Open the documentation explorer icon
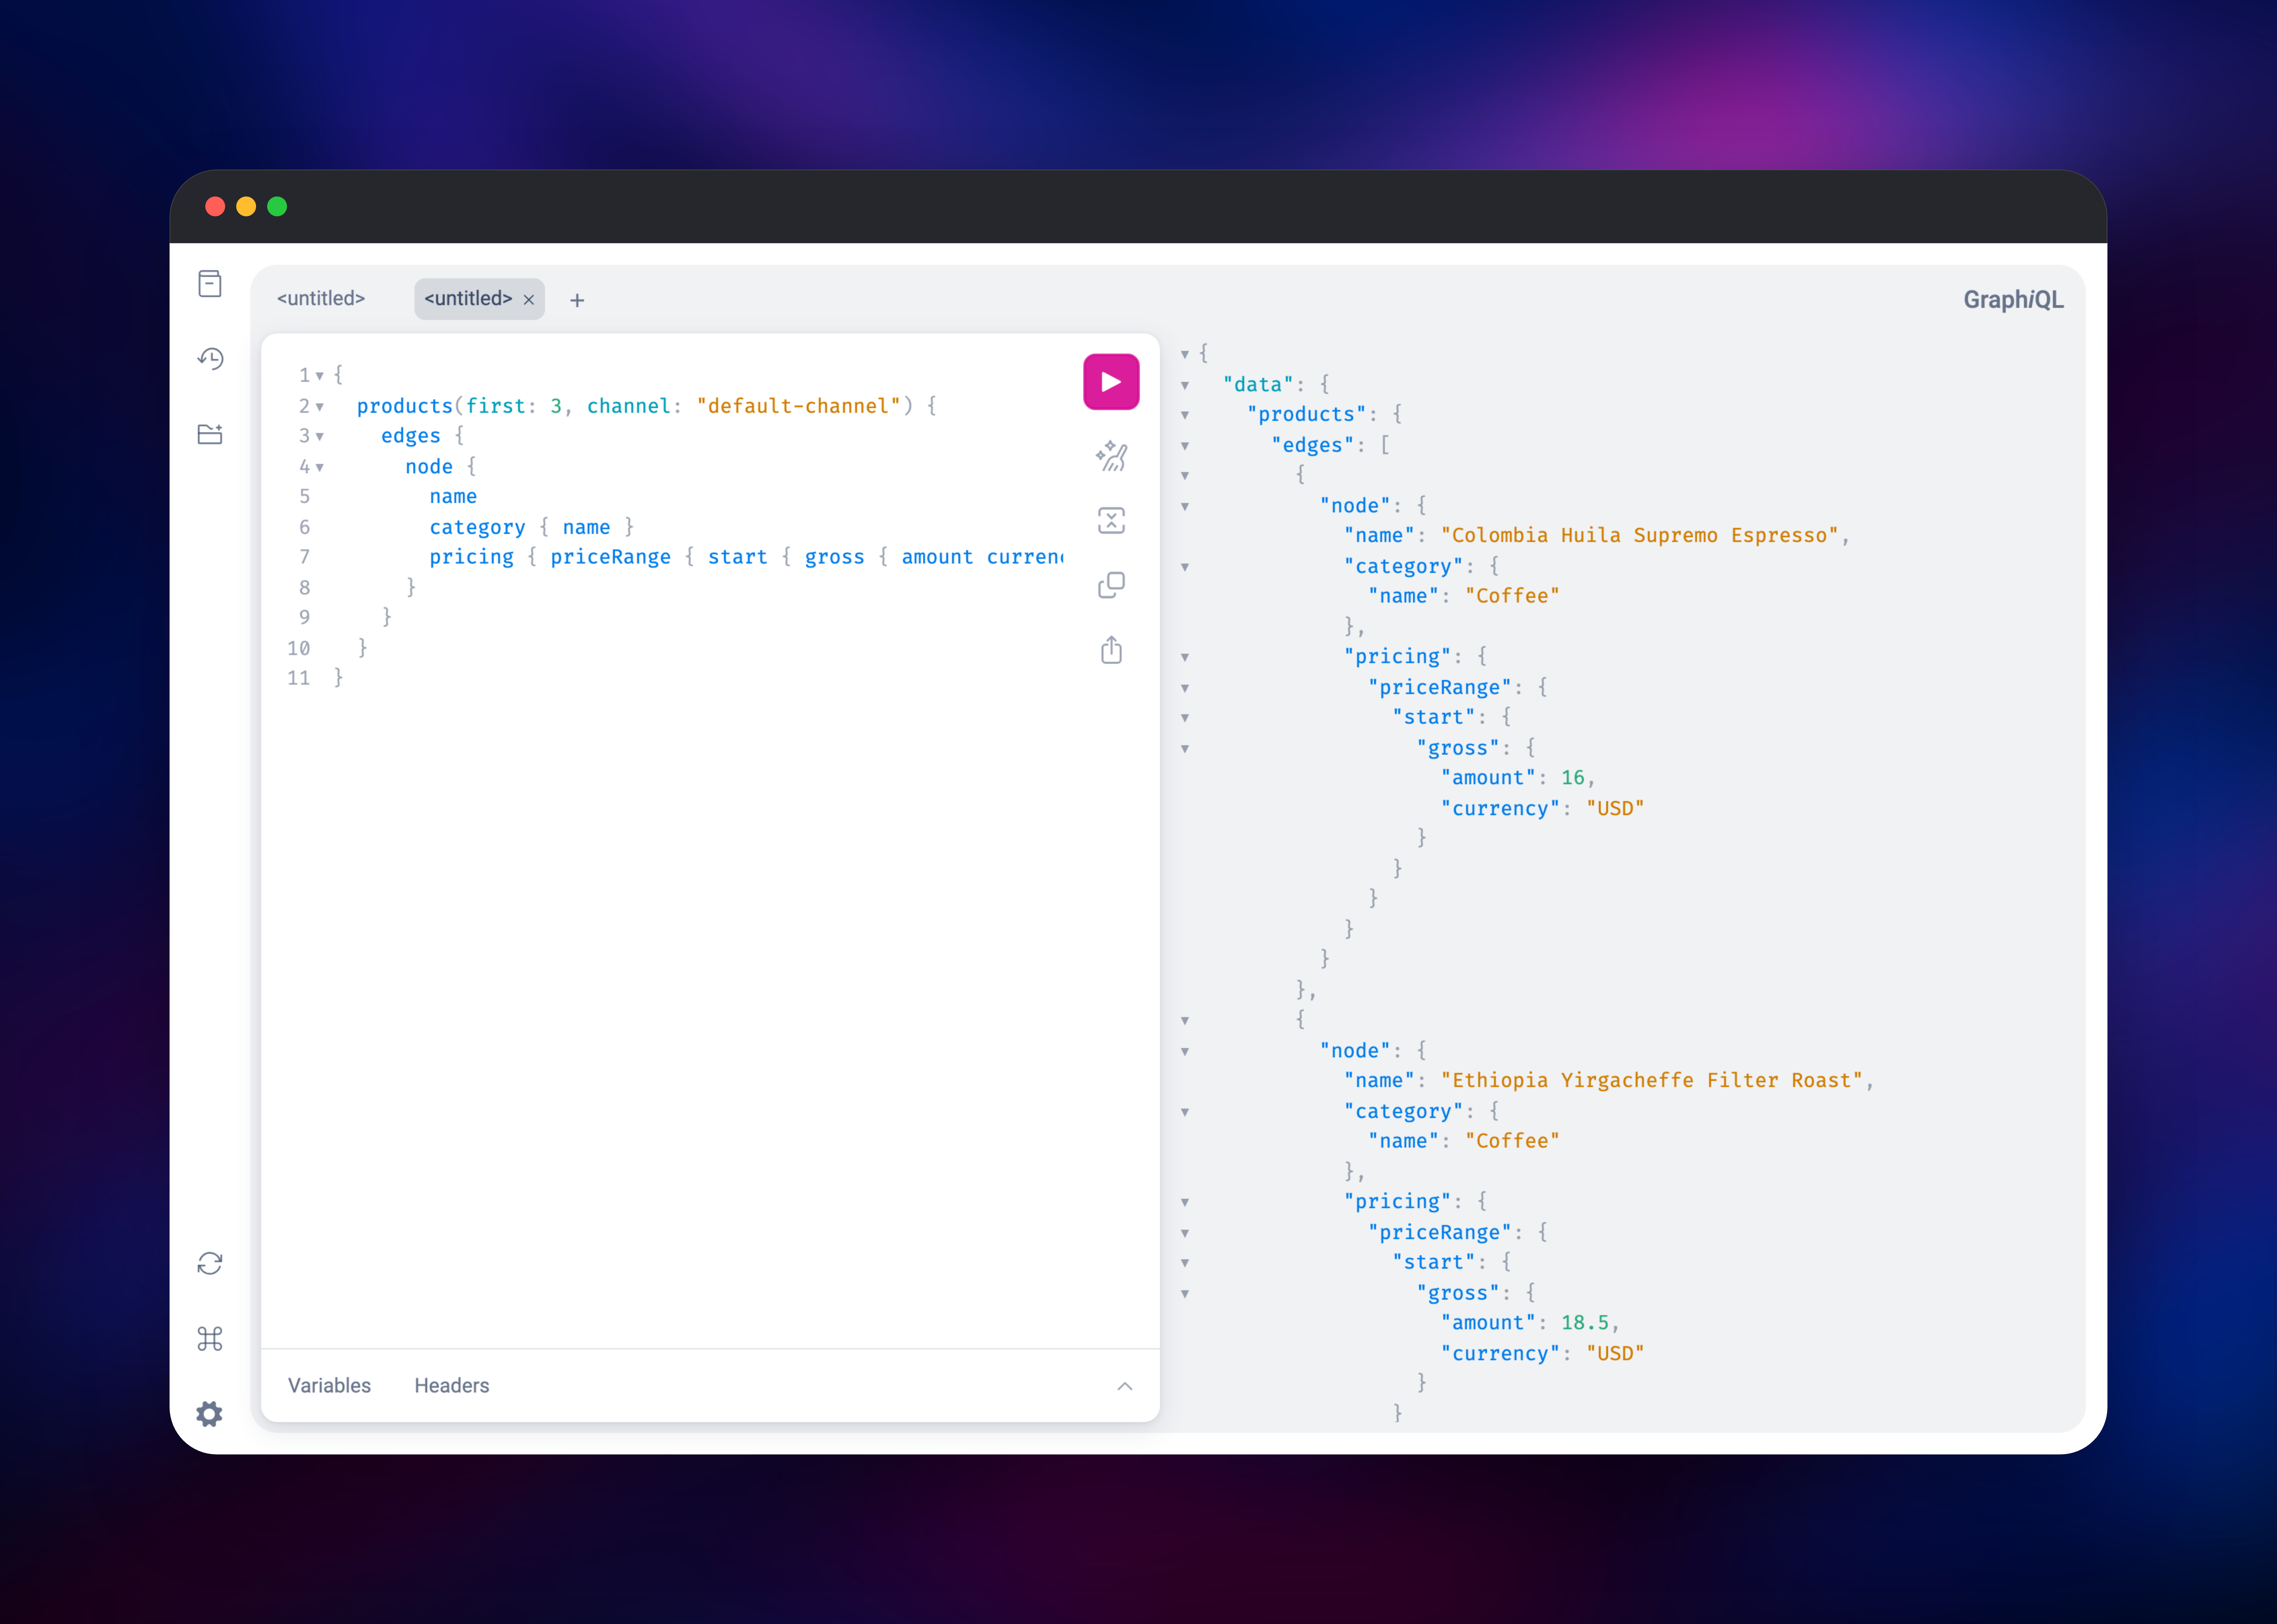This screenshot has height=1624, width=2277. 210,284
